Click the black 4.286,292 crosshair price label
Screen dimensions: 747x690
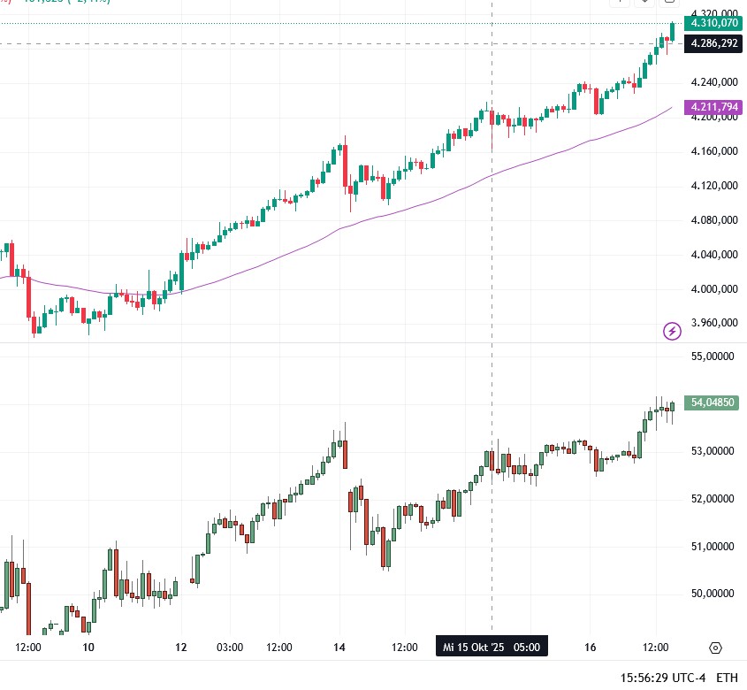pyautogui.click(x=715, y=42)
